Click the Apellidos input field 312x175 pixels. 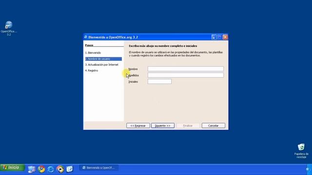click(185, 75)
